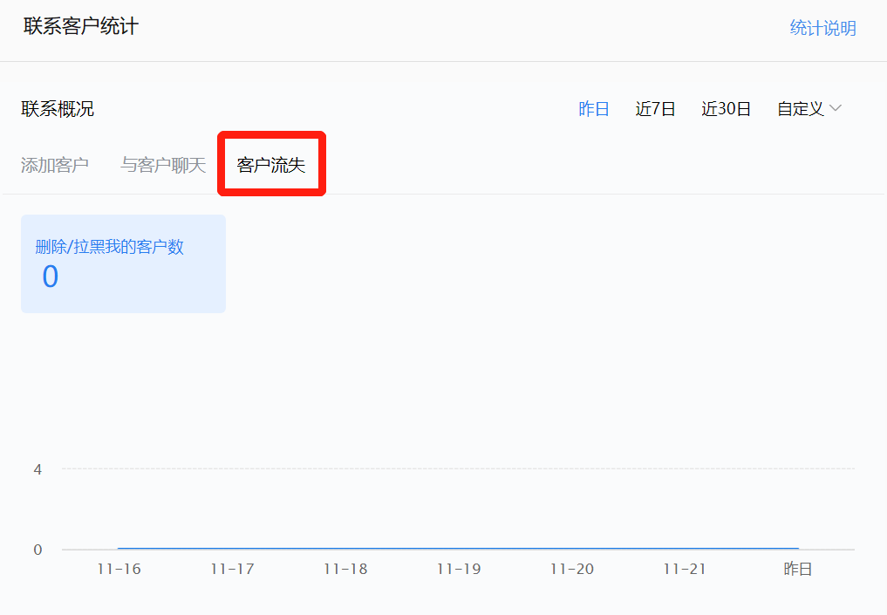Switch the date range to 近7日
The width and height of the screenshot is (887, 615).
655,109
